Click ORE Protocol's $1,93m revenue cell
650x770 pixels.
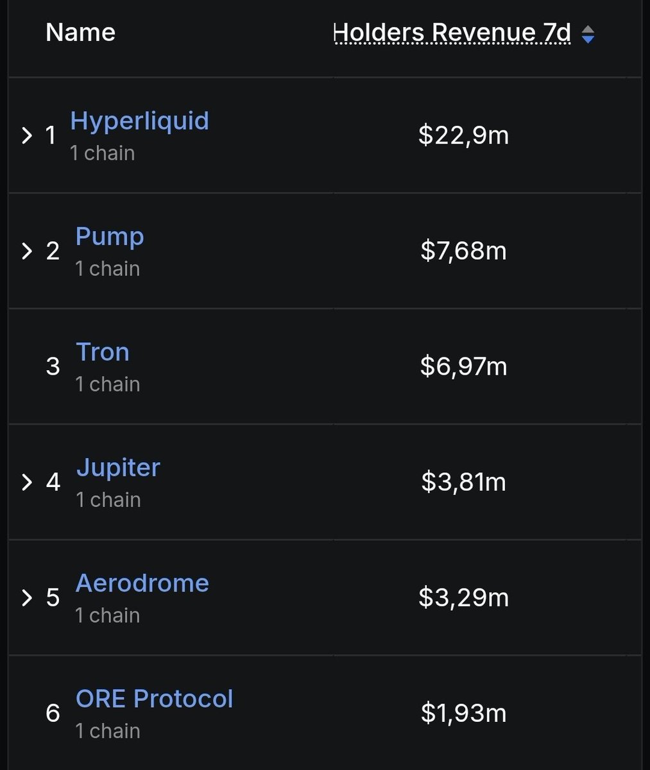click(x=463, y=713)
